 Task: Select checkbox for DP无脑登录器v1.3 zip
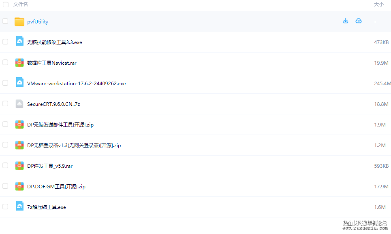pos(5,145)
